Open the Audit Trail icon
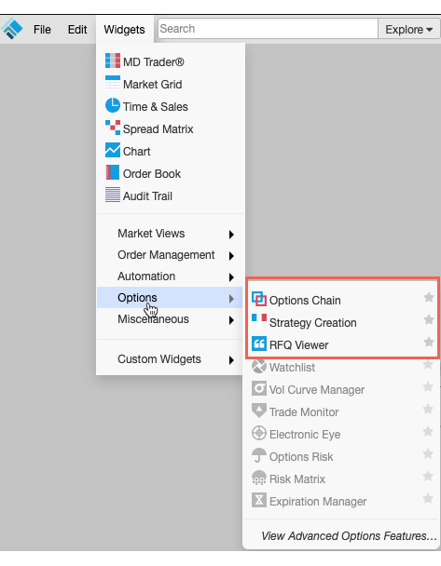The image size is (441, 566). [x=113, y=195]
